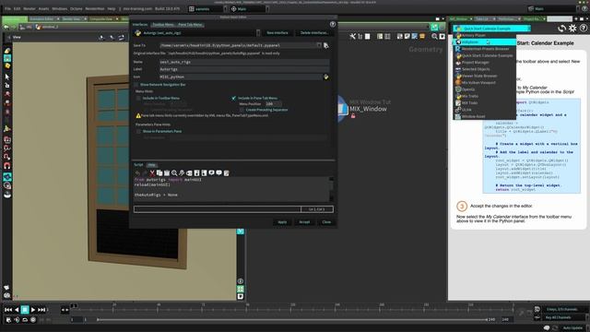Click the note icon ending the script toolbar
590x332 pixels.
click(x=226, y=173)
